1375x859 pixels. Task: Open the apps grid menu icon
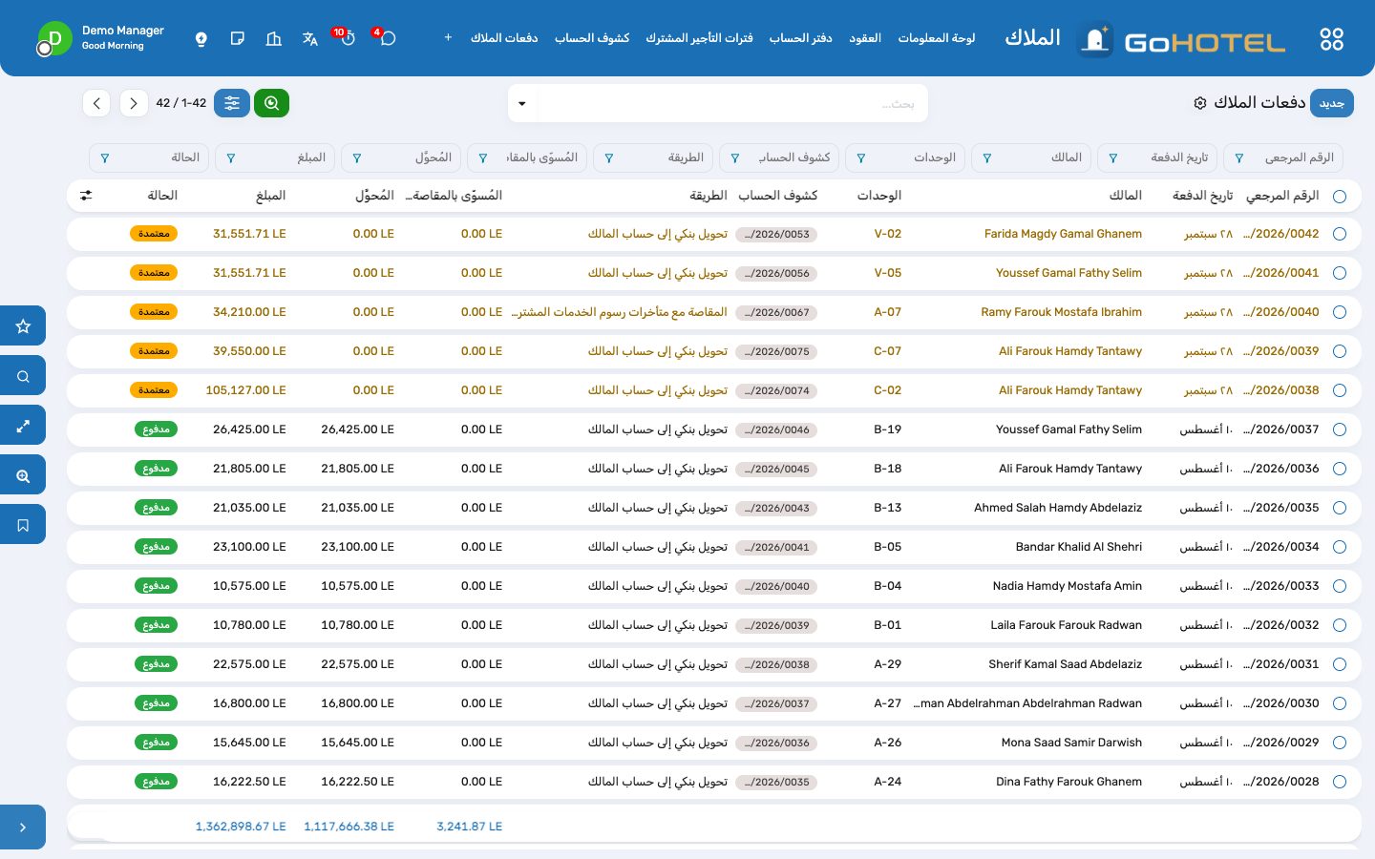tap(1331, 39)
